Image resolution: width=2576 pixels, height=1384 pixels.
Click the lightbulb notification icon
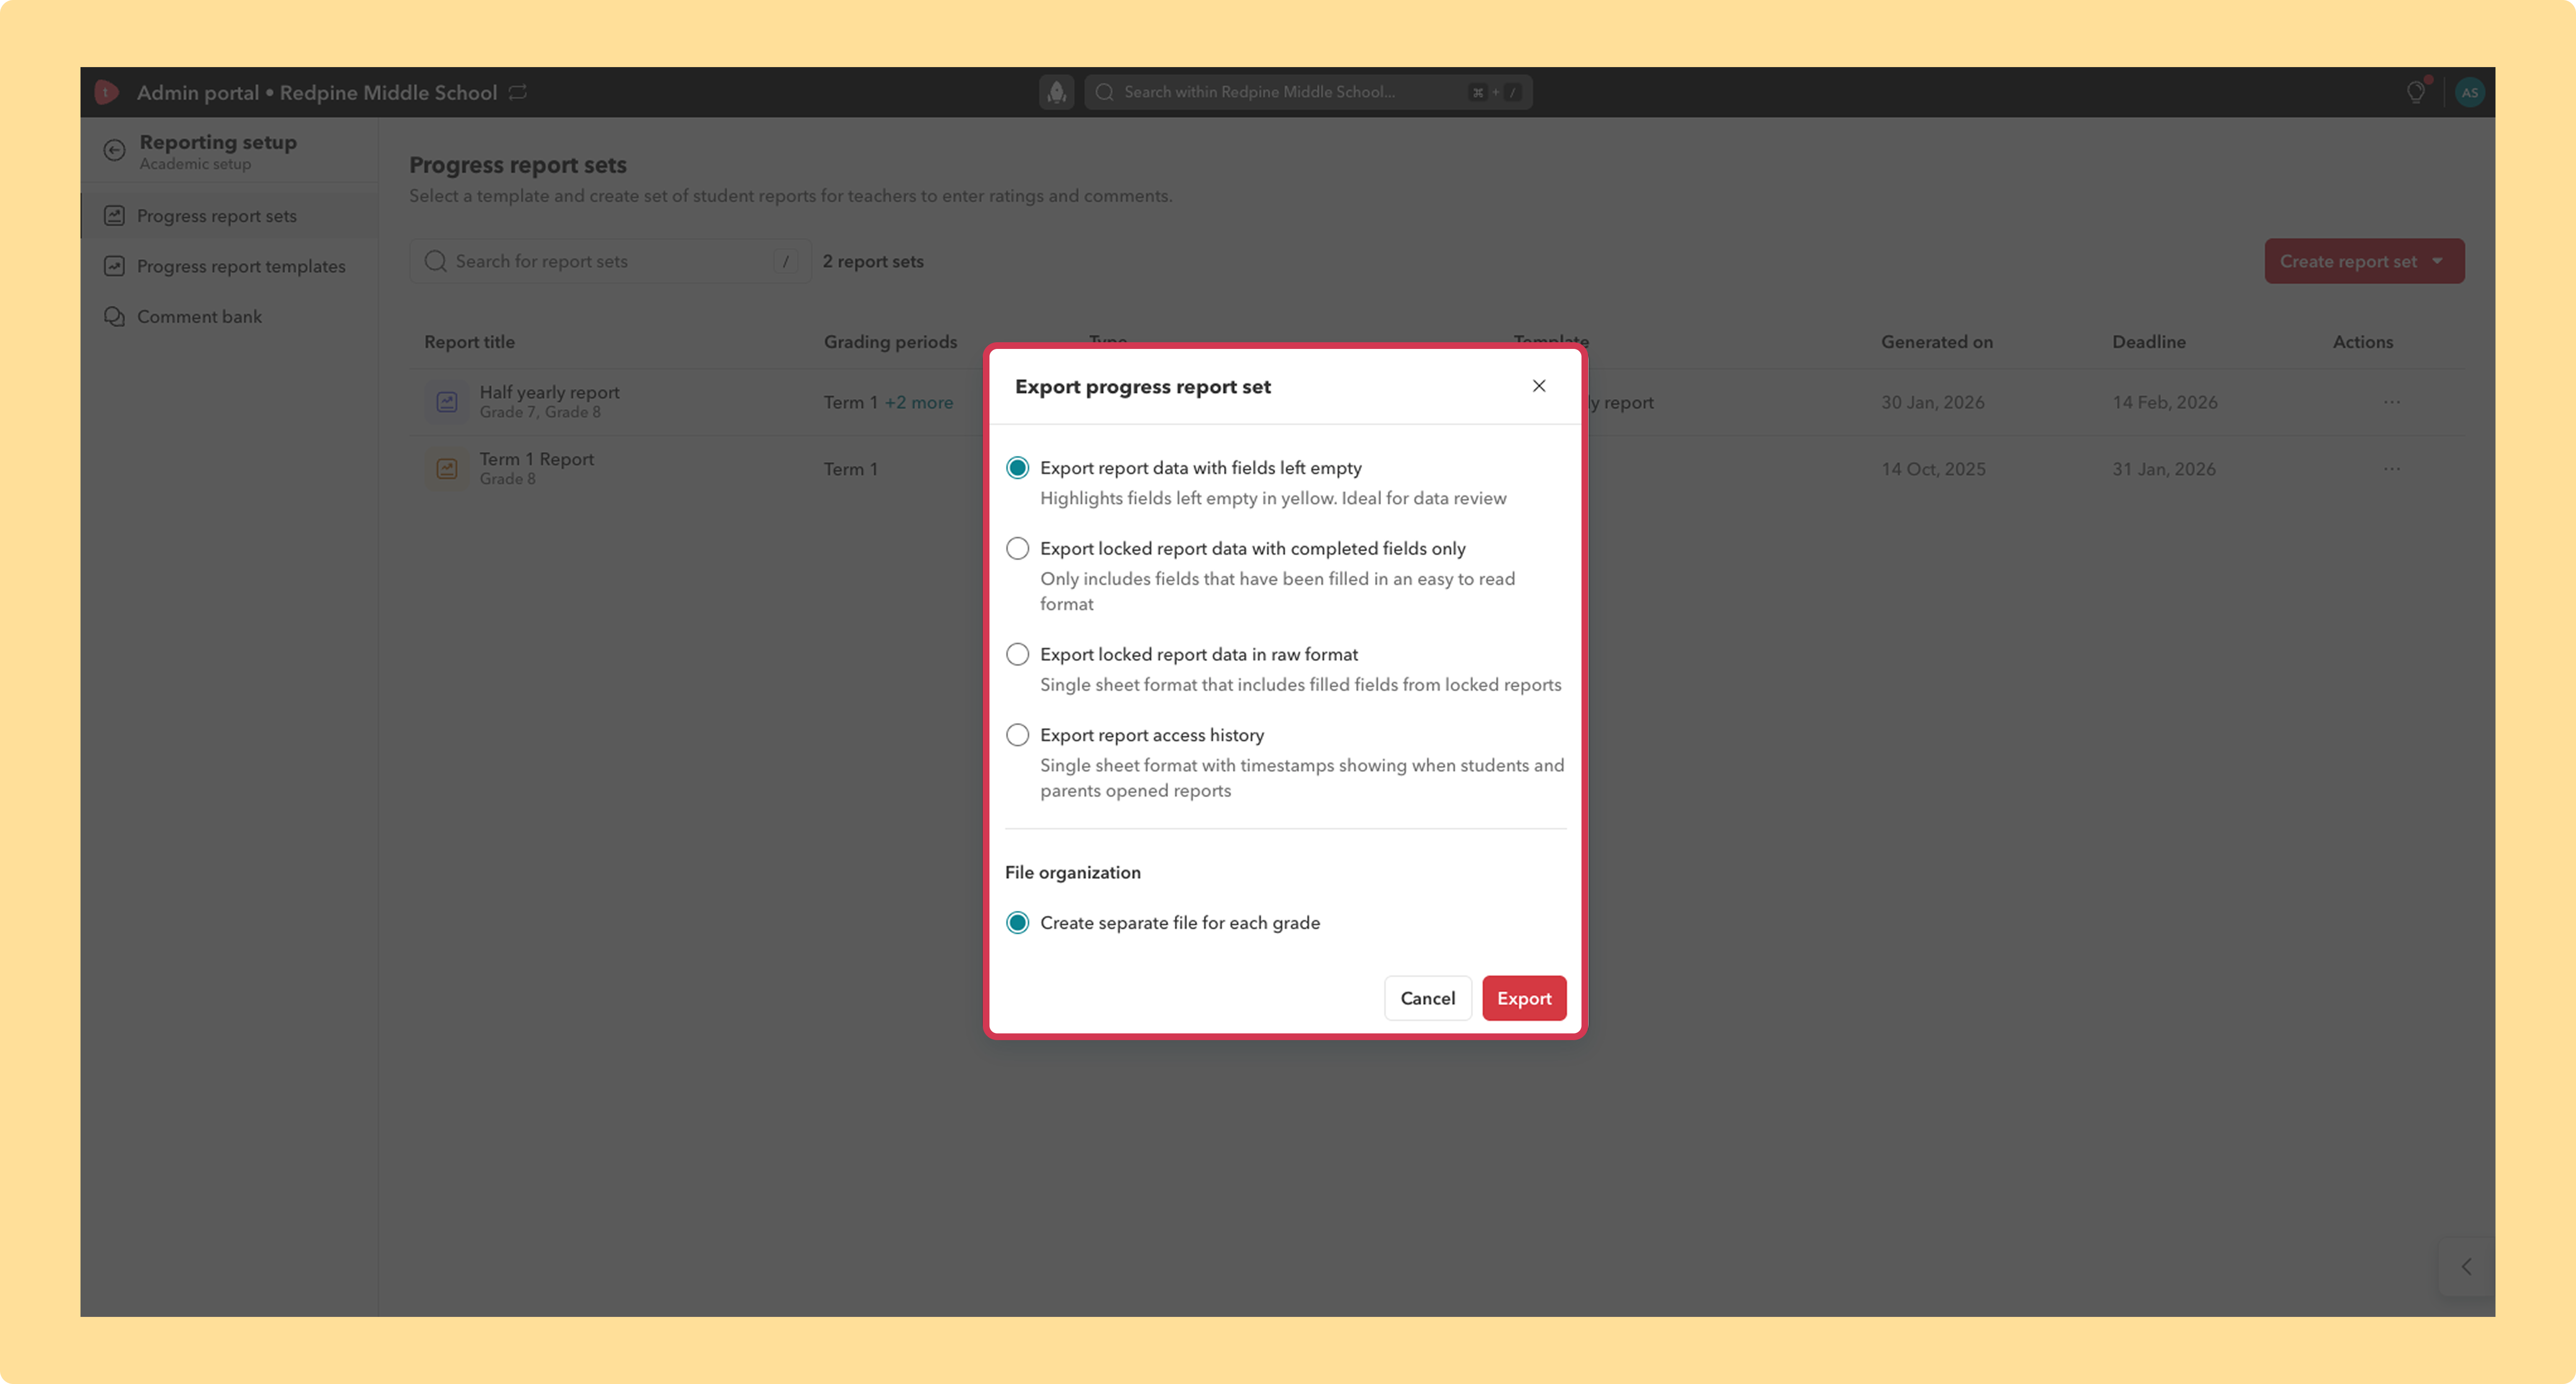(x=2415, y=92)
